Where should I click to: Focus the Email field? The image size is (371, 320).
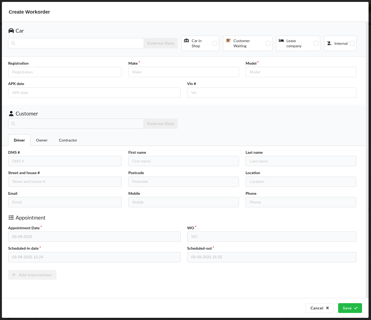pos(65,202)
